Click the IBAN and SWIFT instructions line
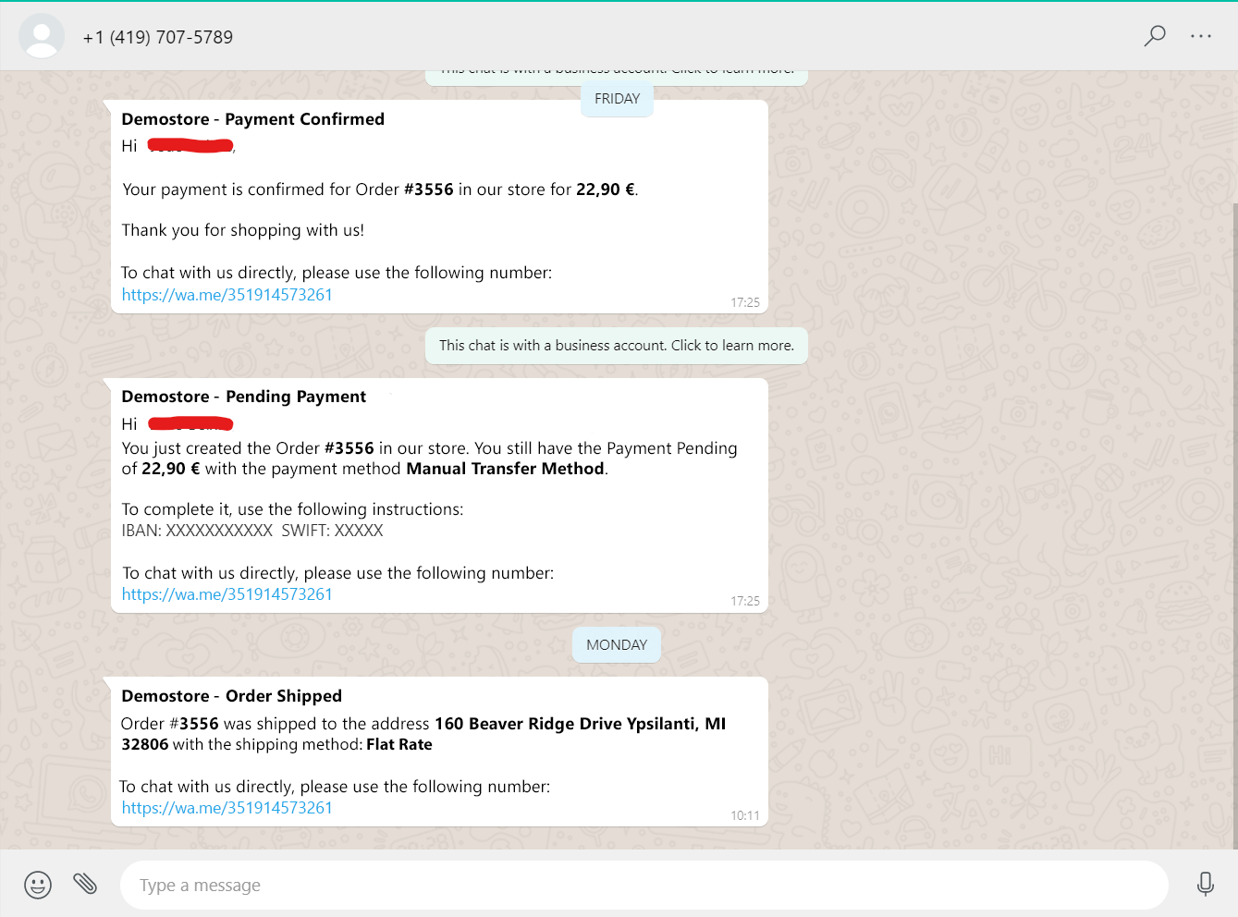 click(x=252, y=531)
